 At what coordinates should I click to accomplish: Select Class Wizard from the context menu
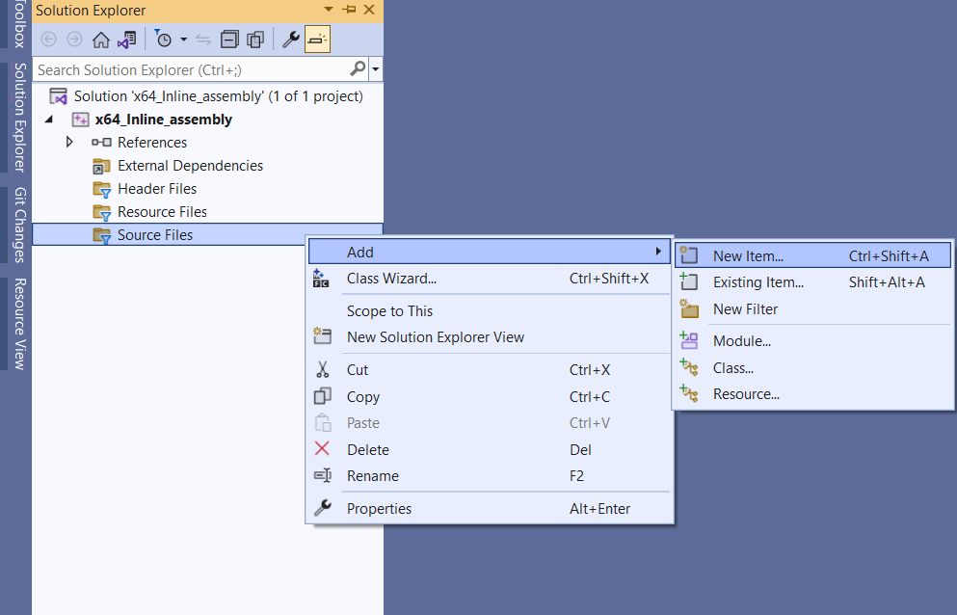(391, 277)
